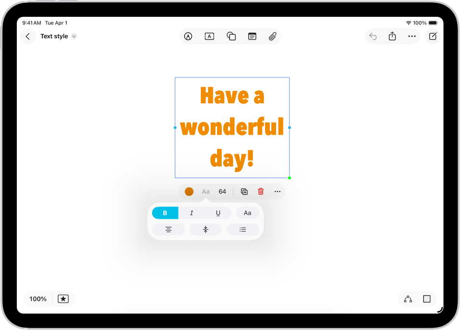The image size is (461, 331).
Task: Open the list formatting options
Action: (243, 229)
